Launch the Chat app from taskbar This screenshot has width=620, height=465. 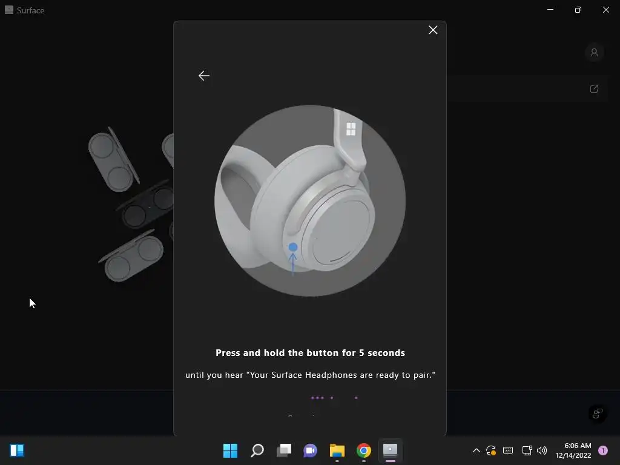tap(311, 450)
